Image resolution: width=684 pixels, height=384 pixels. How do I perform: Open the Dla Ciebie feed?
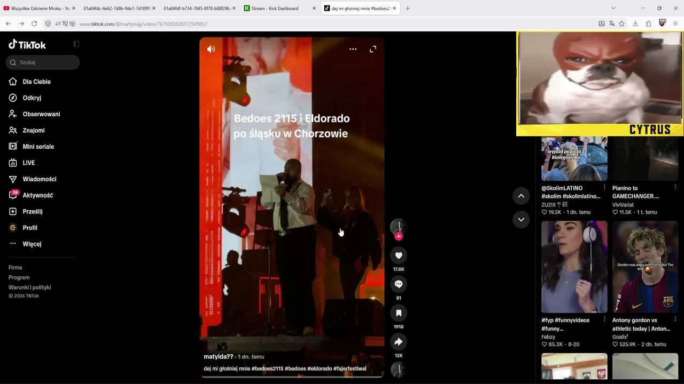[x=36, y=82]
